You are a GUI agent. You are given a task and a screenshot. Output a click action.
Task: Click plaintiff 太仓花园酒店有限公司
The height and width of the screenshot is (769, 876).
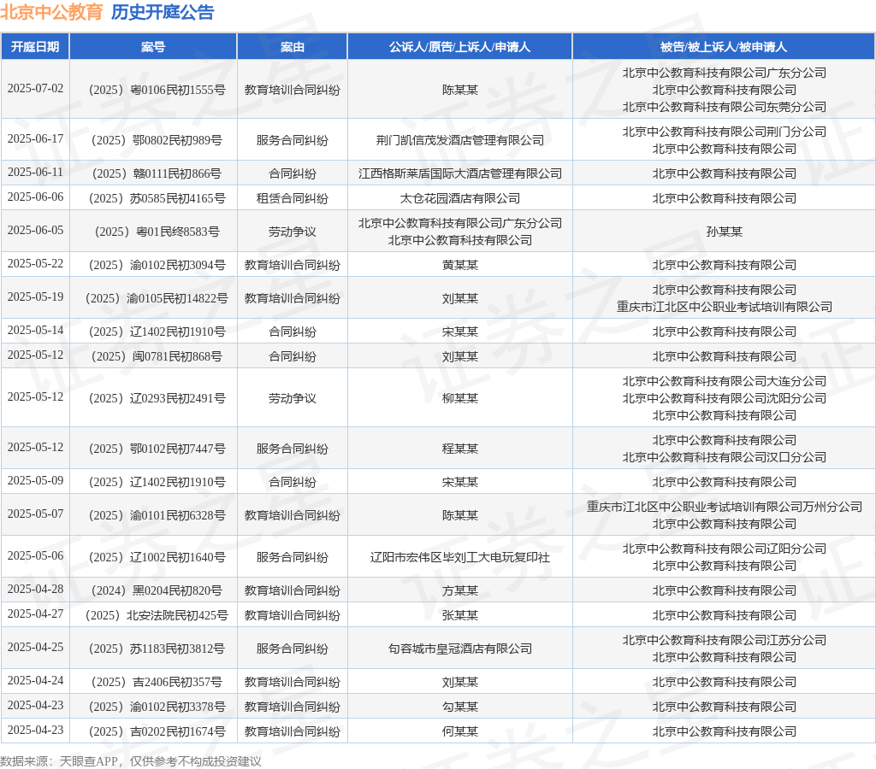pyautogui.click(x=459, y=198)
